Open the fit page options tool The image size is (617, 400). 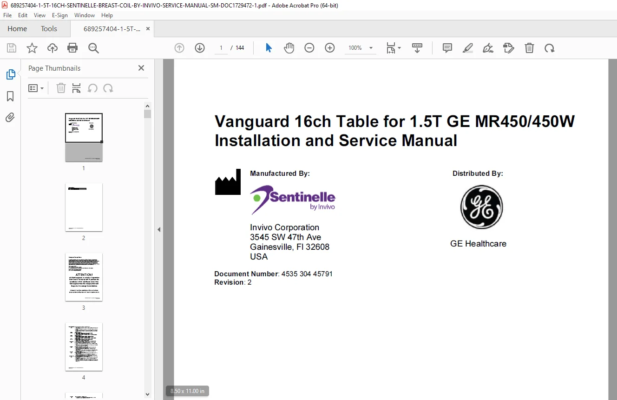[x=391, y=48]
